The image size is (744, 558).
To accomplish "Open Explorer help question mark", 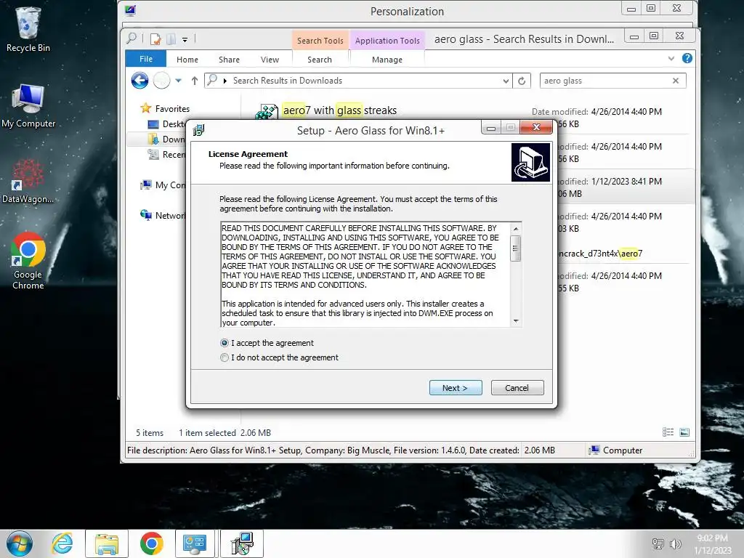I will coord(687,58).
